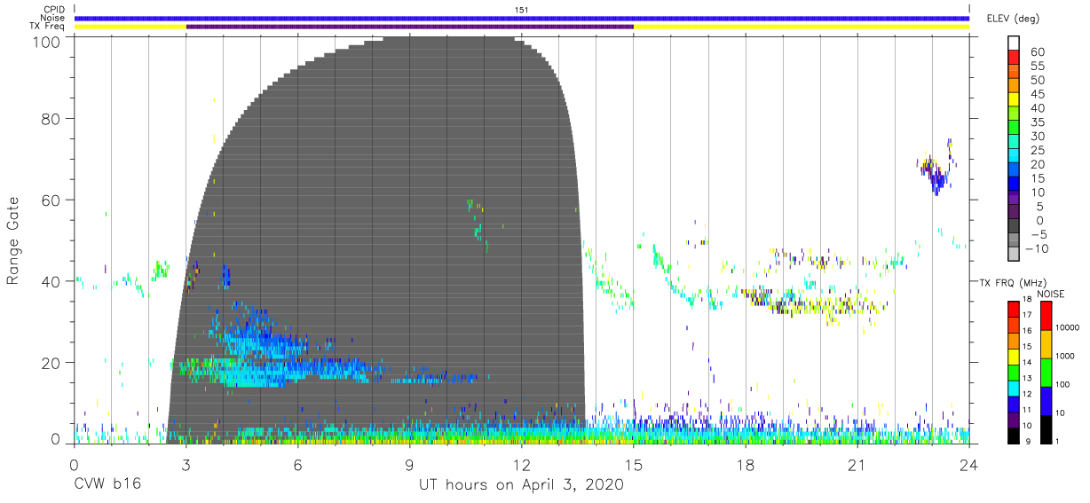Click the yellow TX Freq bar section before 3 UT
The image size is (1090, 503).
(130, 27)
